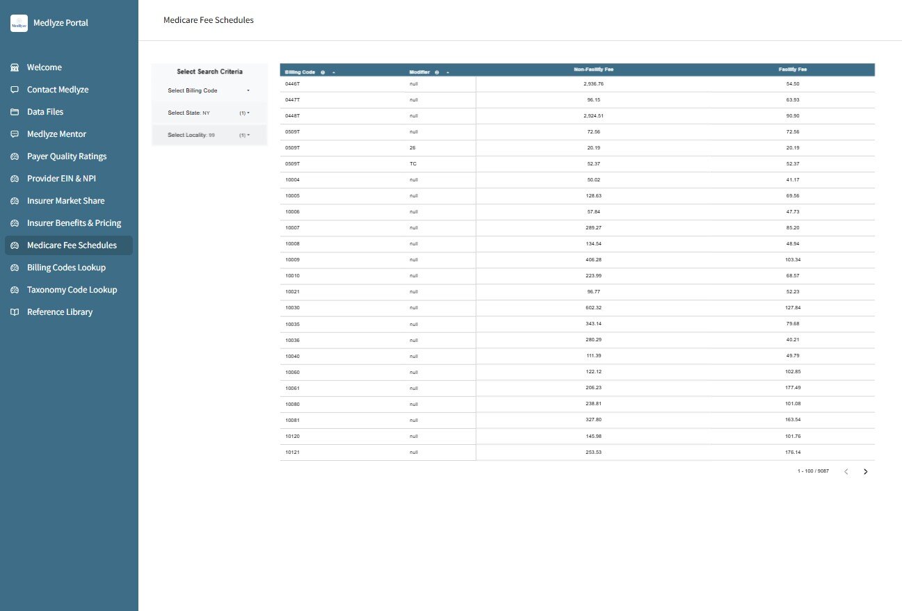902x611 pixels.
Task: Click the non-facility fee value 406.28
Action: (x=593, y=259)
